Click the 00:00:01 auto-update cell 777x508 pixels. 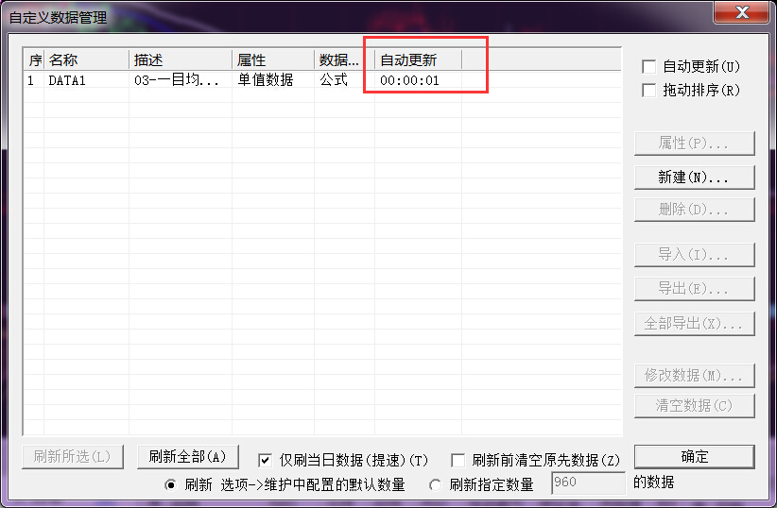tap(409, 81)
